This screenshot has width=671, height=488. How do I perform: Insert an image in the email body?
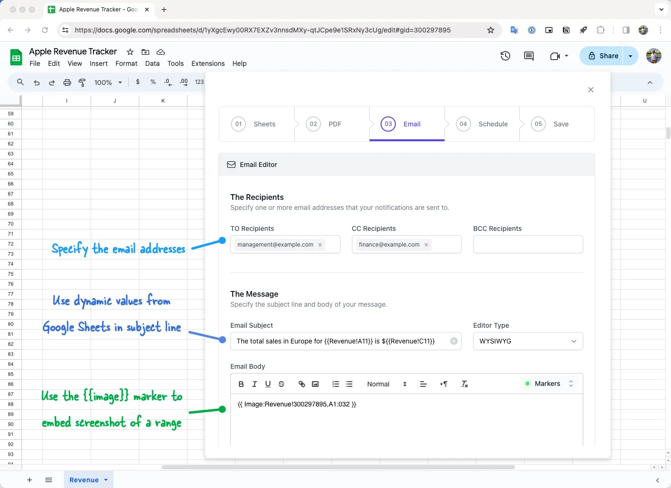pyautogui.click(x=315, y=384)
